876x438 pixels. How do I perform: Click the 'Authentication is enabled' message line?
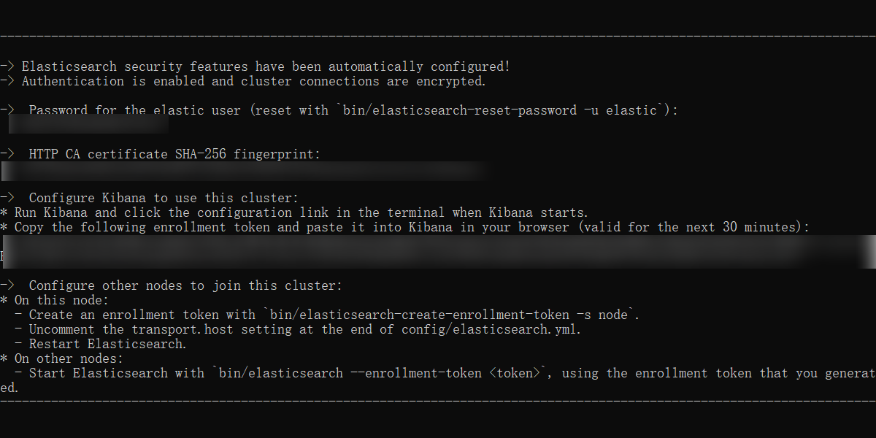pyautogui.click(x=243, y=81)
